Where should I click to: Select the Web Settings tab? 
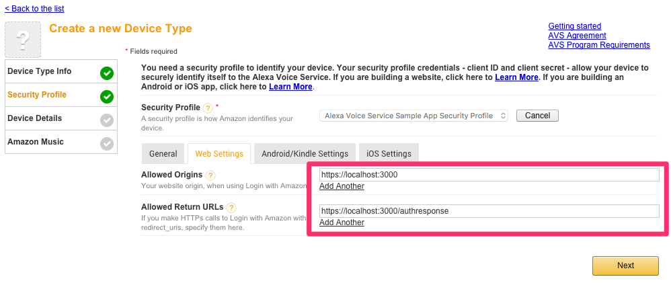point(219,154)
